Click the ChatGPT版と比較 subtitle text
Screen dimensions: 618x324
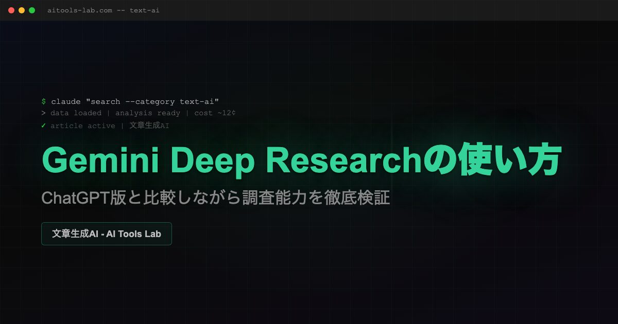216,197
